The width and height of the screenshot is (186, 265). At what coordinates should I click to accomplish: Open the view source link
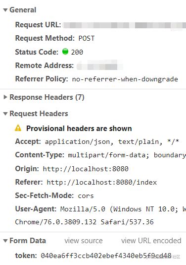point(84,241)
